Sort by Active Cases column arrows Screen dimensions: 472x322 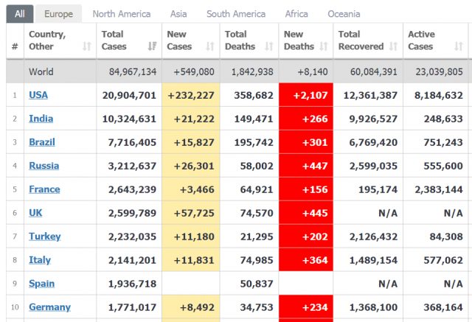click(459, 46)
